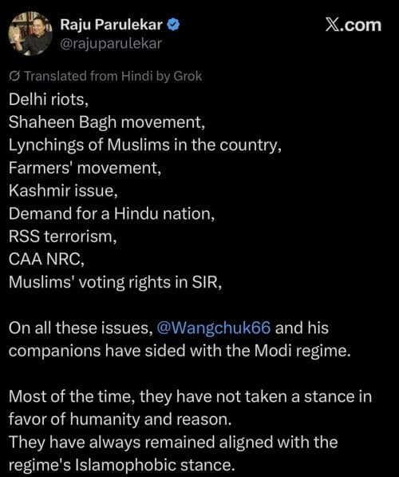
Task: Click the blue verified checkmark badge
Action: [x=173, y=25]
